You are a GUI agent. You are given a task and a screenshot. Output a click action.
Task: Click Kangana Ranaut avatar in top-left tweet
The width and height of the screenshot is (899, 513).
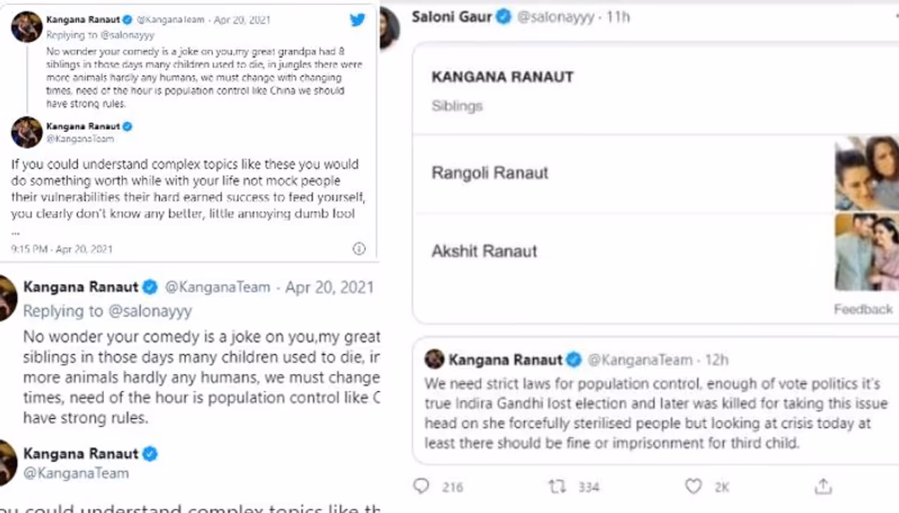27,27
